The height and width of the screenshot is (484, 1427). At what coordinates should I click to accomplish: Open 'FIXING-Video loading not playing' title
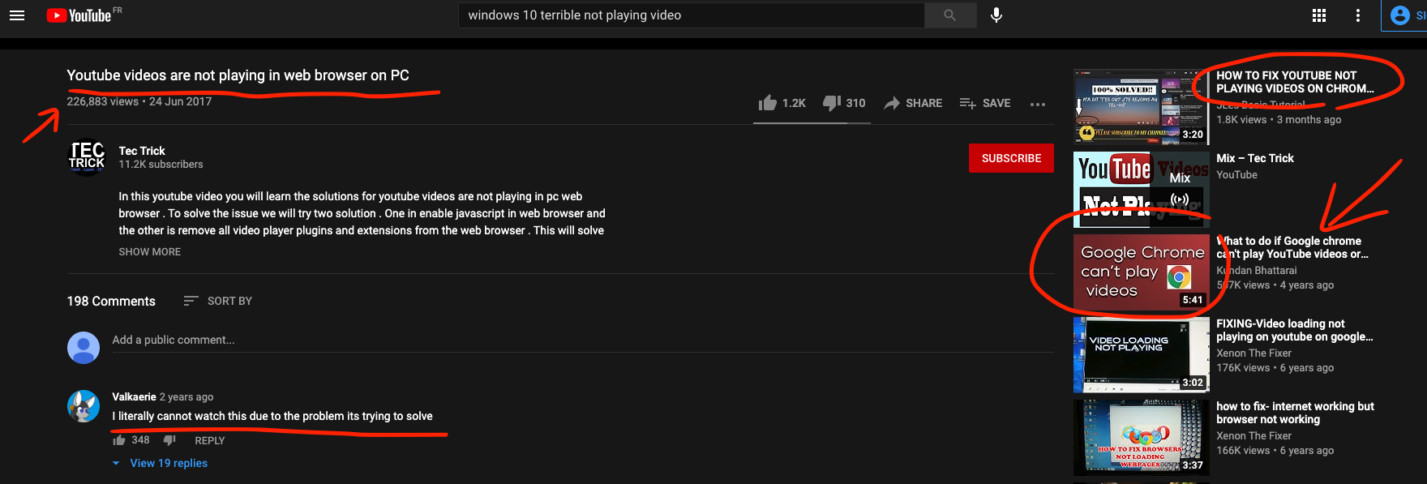pyautogui.click(x=1295, y=330)
